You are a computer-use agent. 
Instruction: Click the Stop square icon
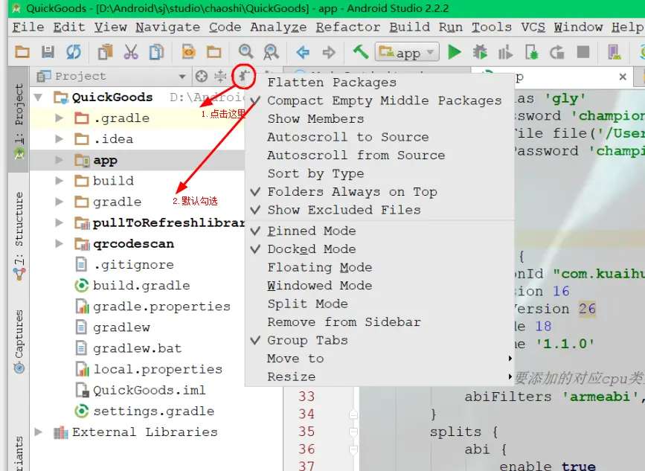click(x=583, y=52)
